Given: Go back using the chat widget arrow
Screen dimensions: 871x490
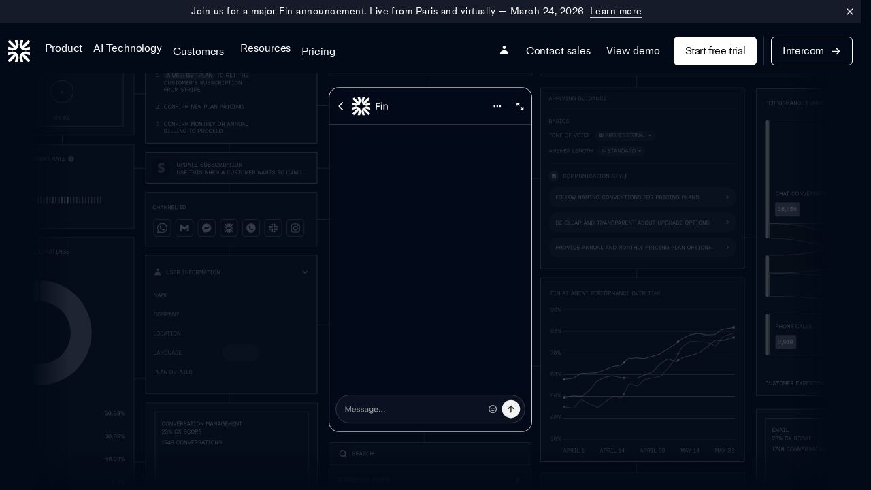Looking at the screenshot, I should click(x=341, y=106).
